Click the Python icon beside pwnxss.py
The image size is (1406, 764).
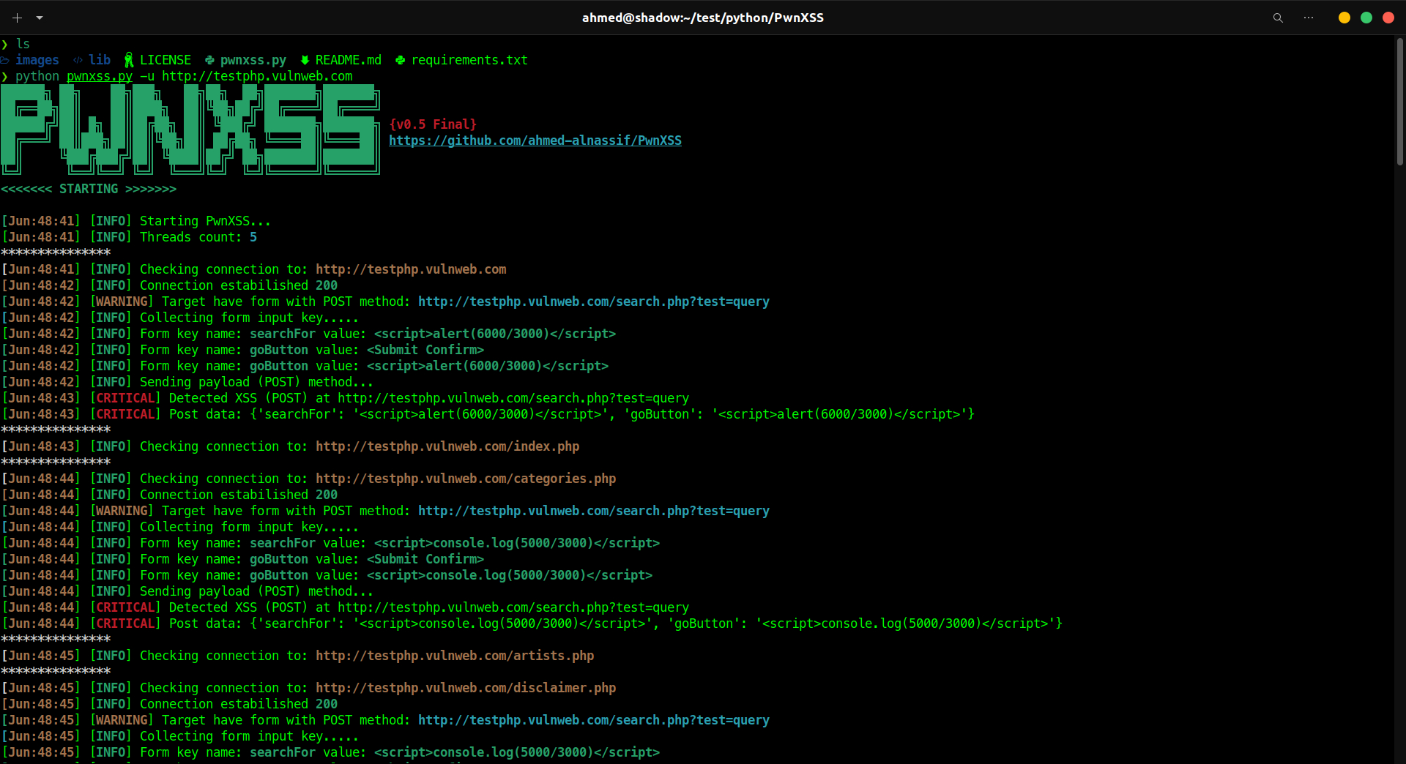209,60
